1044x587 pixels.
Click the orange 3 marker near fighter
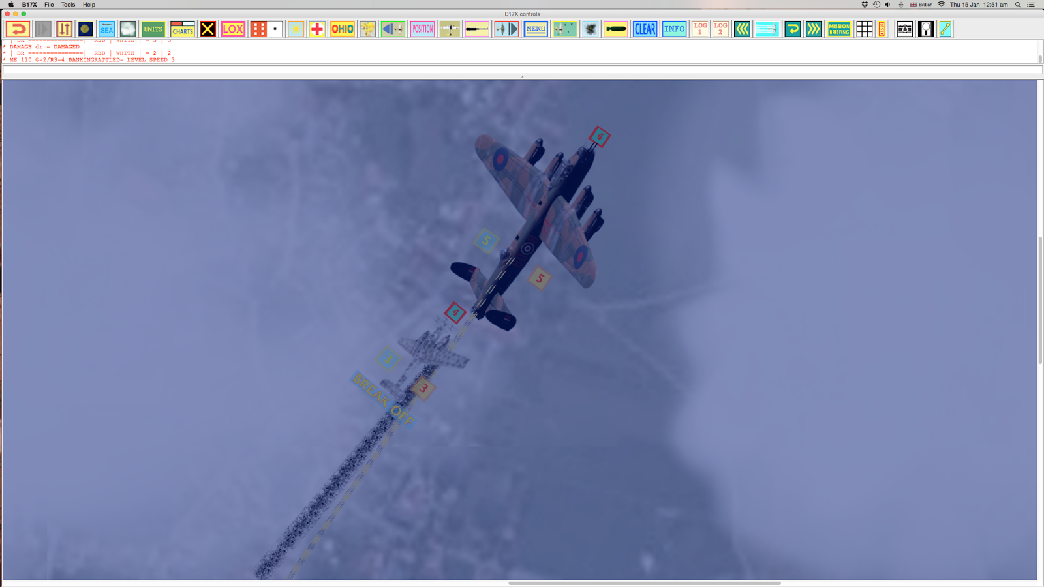[423, 389]
